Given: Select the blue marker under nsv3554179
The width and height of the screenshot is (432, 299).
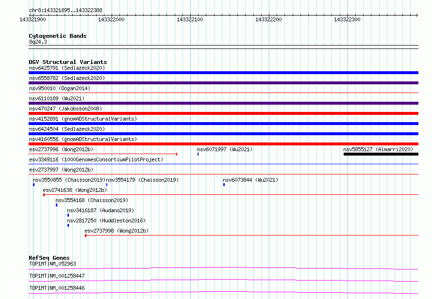Looking at the screenshot, I should pyautogui.click(x=107, y=185).
